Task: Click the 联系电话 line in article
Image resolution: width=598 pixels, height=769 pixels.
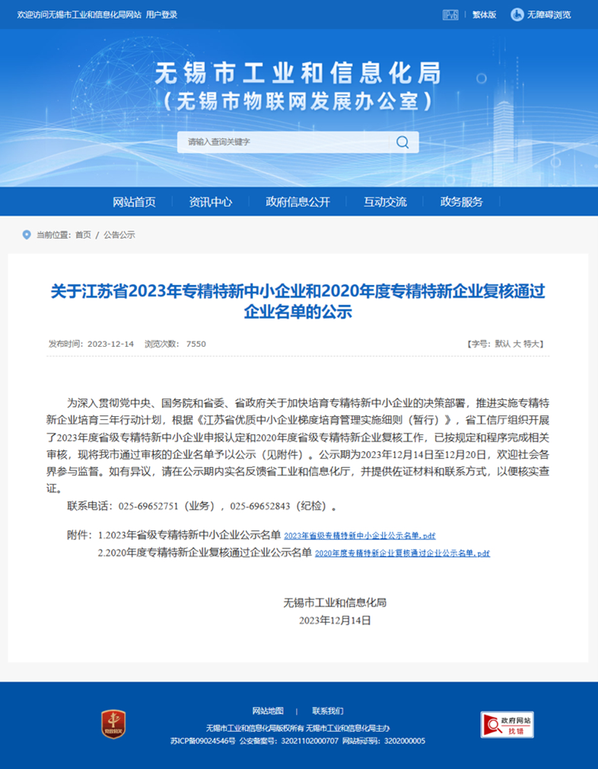Action: tap(202, 506)
